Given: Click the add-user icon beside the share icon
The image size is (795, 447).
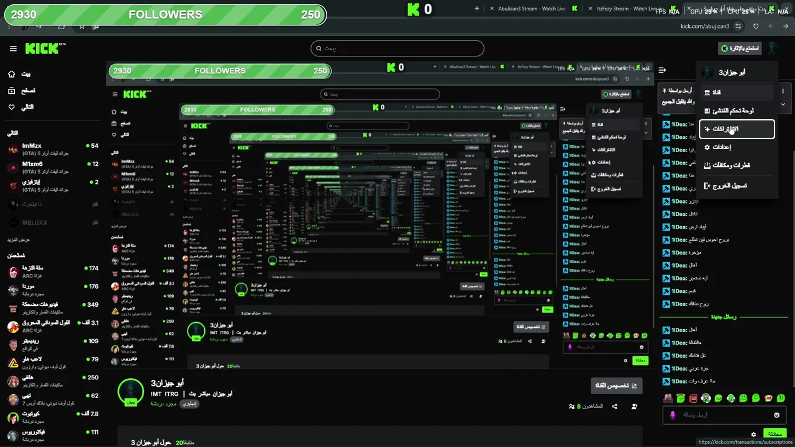Looking at the screenshot, I should (634, 407).
